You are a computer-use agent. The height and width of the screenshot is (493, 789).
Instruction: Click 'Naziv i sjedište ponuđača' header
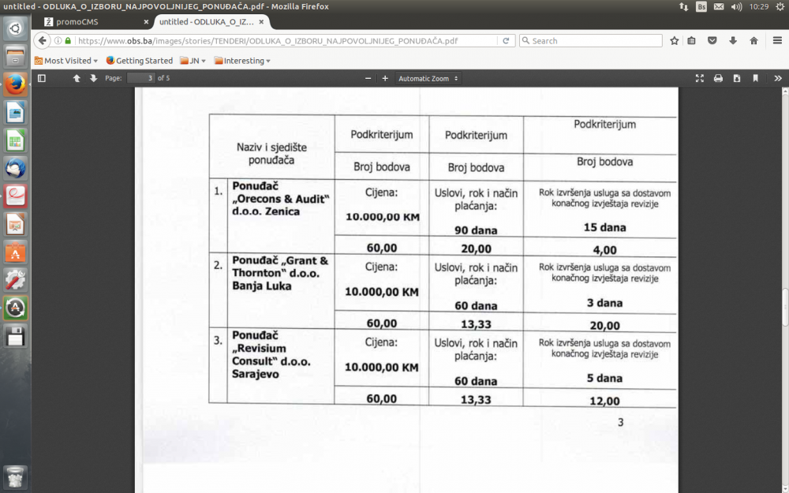click(x=271, y=154)
